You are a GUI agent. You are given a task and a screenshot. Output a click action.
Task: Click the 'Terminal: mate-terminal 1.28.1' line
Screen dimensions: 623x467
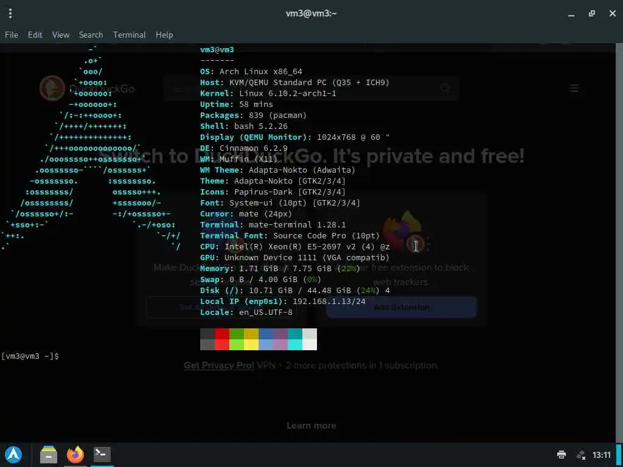point(273,225)
